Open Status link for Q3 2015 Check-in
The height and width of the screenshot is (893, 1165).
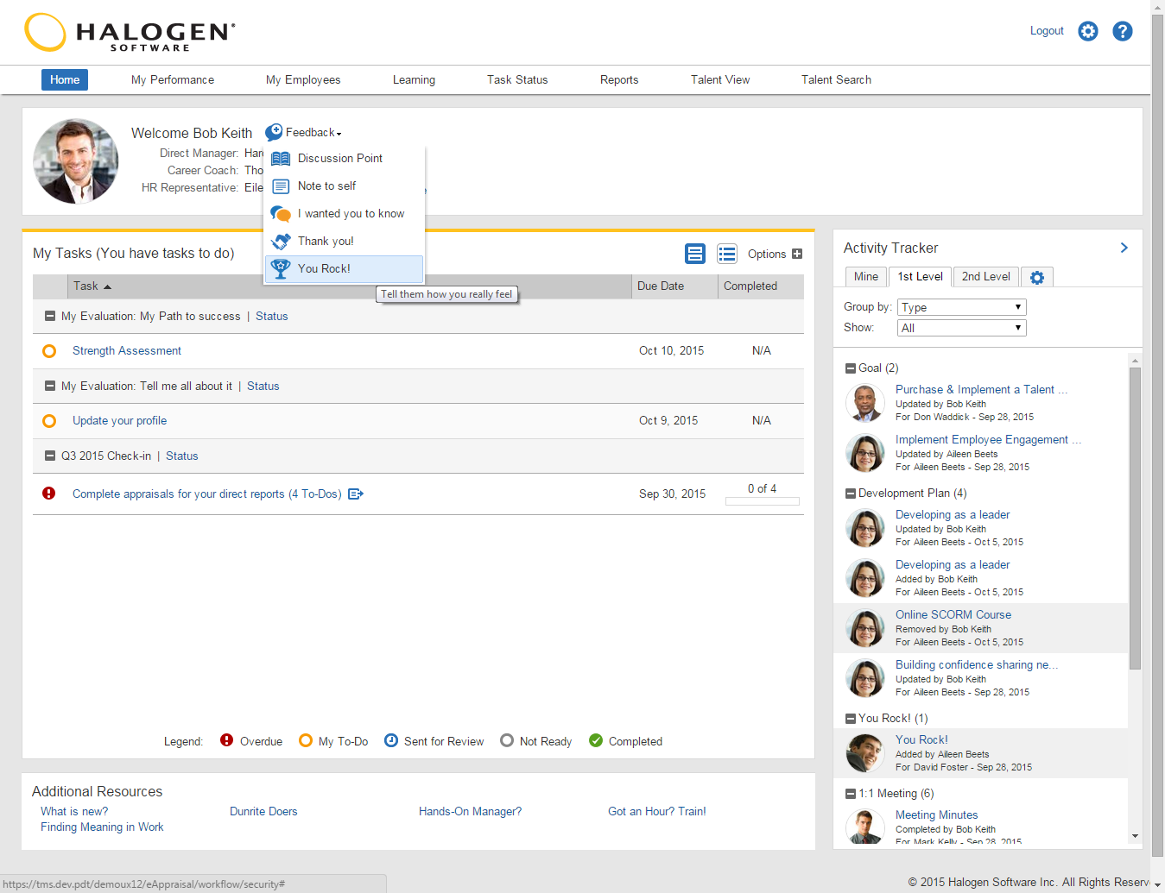[x=182, y=456]
